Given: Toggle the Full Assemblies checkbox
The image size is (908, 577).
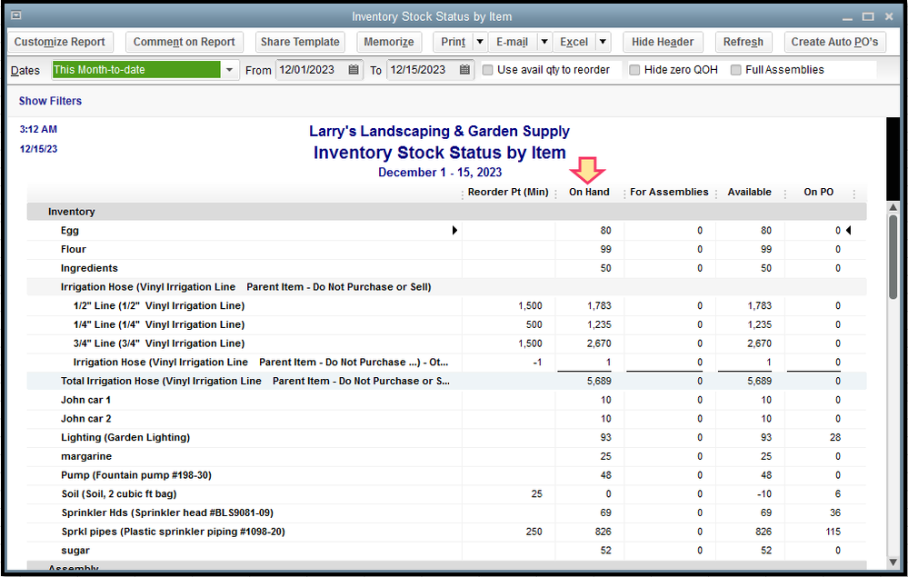Looking at the screenshot, I should (x=736, y=70).
